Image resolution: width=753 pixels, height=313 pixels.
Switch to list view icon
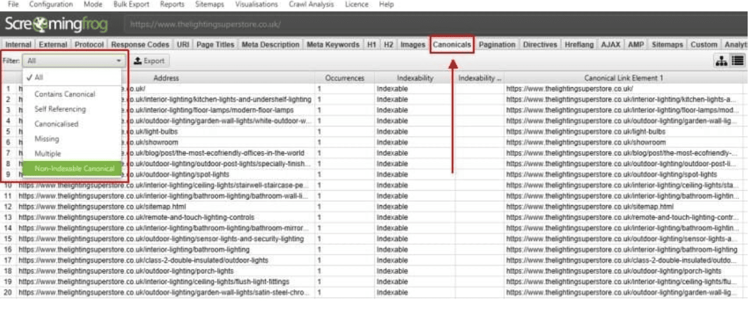[738, 61]
